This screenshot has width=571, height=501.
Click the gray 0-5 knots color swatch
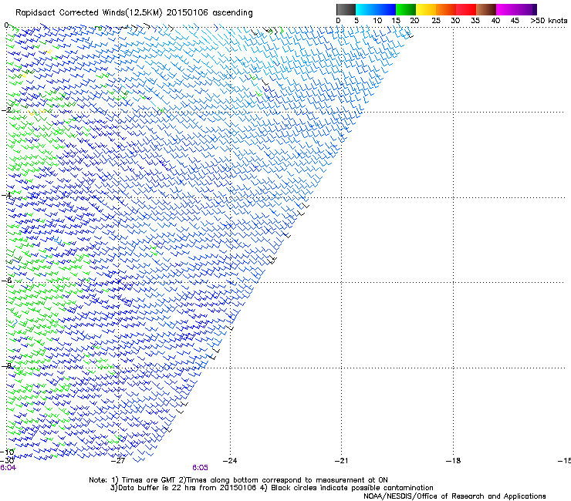click(346, 9)
